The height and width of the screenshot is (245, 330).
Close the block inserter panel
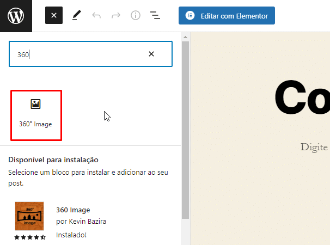pyautogui.click(x=53, y=16)
